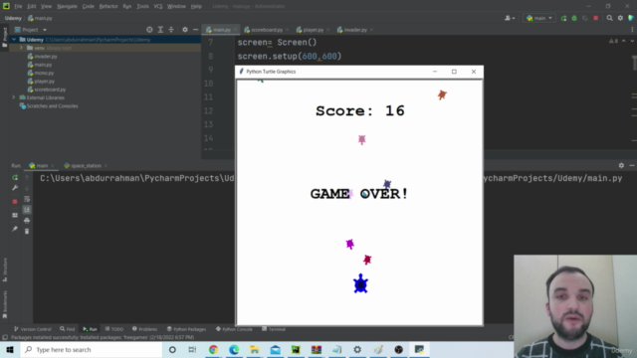Click the Restore Layout icon in Run panel

tap(15, 215)
